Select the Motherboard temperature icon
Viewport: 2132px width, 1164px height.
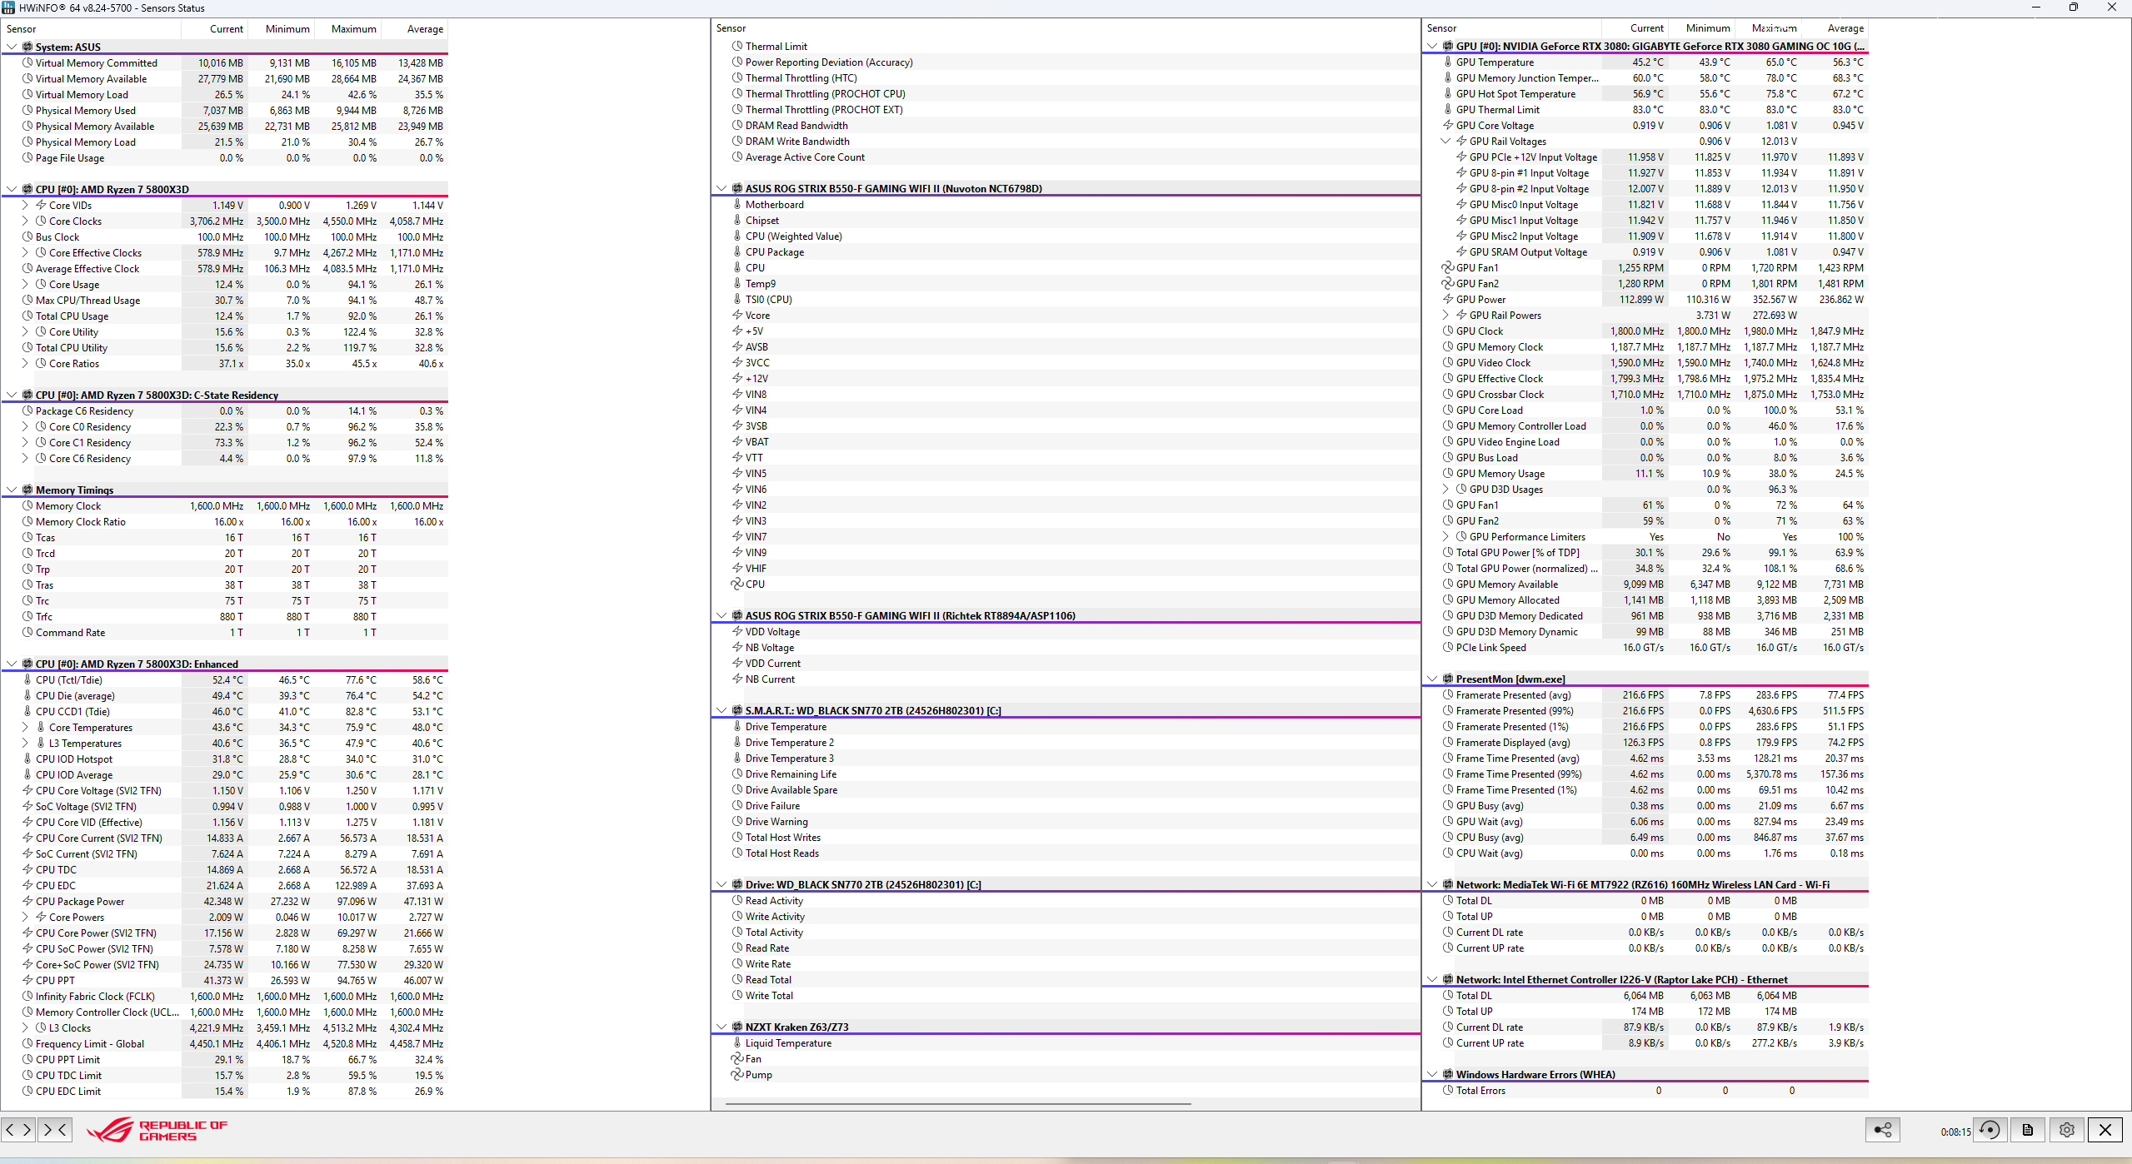point(737,205)
